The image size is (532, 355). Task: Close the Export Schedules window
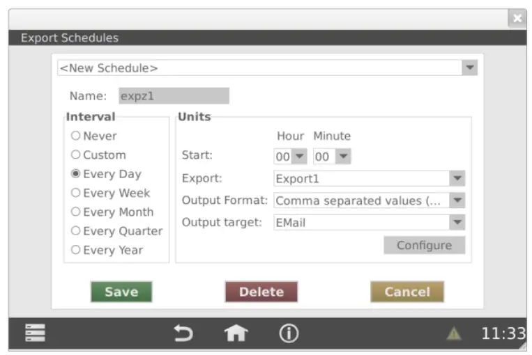517,19
